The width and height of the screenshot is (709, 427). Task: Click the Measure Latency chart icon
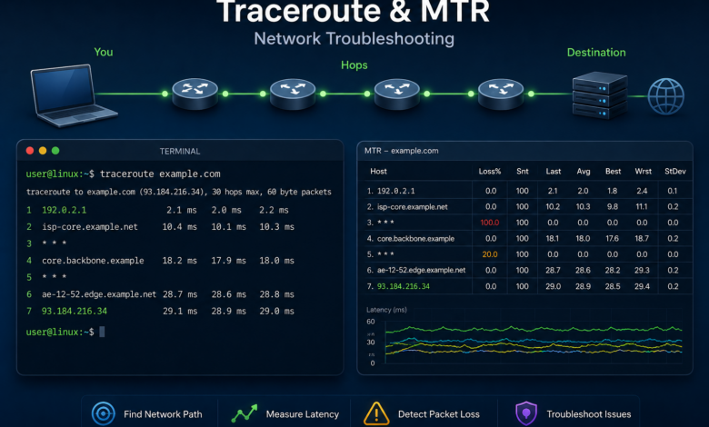pyautogui.click(x=245, y=413)
